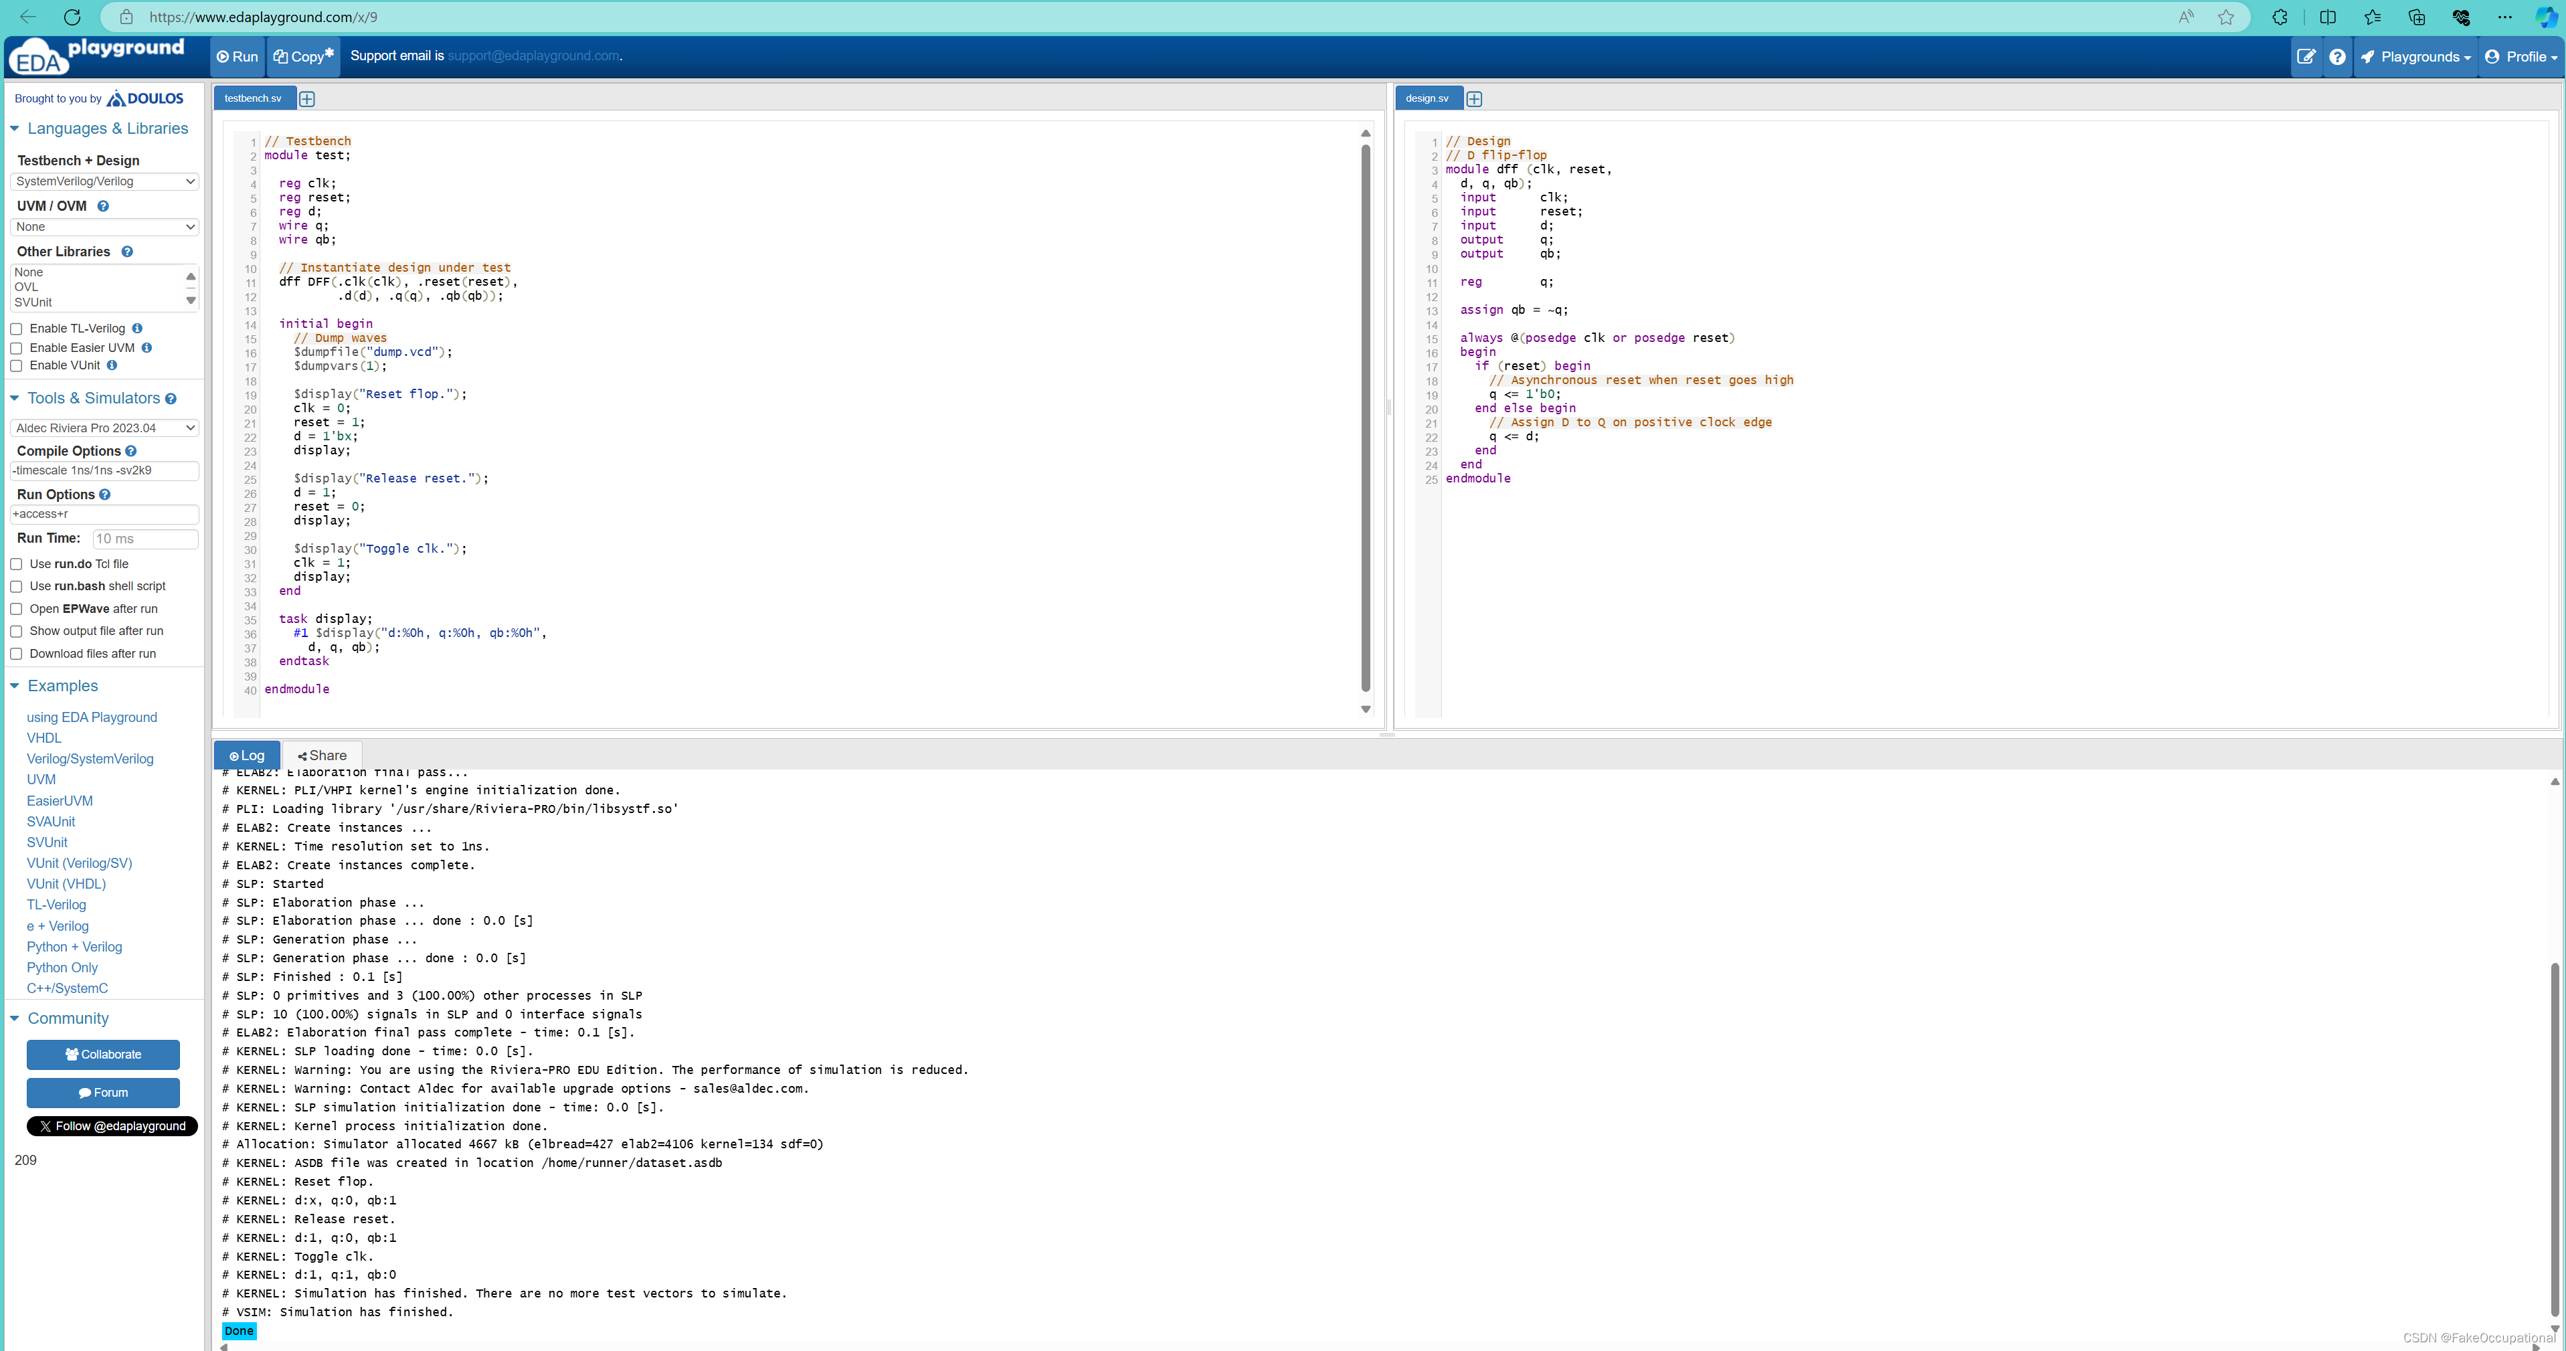Click the add tab icon beside design.sv

(1474, 98)
